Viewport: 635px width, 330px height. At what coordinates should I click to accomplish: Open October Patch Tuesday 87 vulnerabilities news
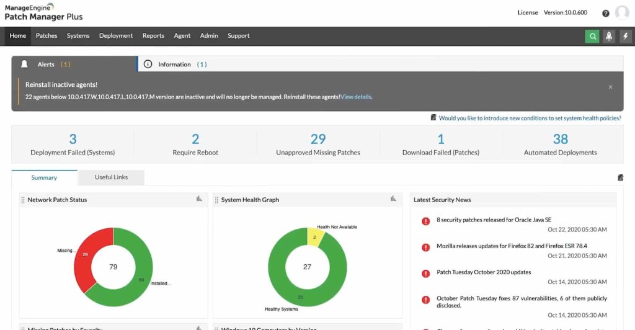point(522,301)
